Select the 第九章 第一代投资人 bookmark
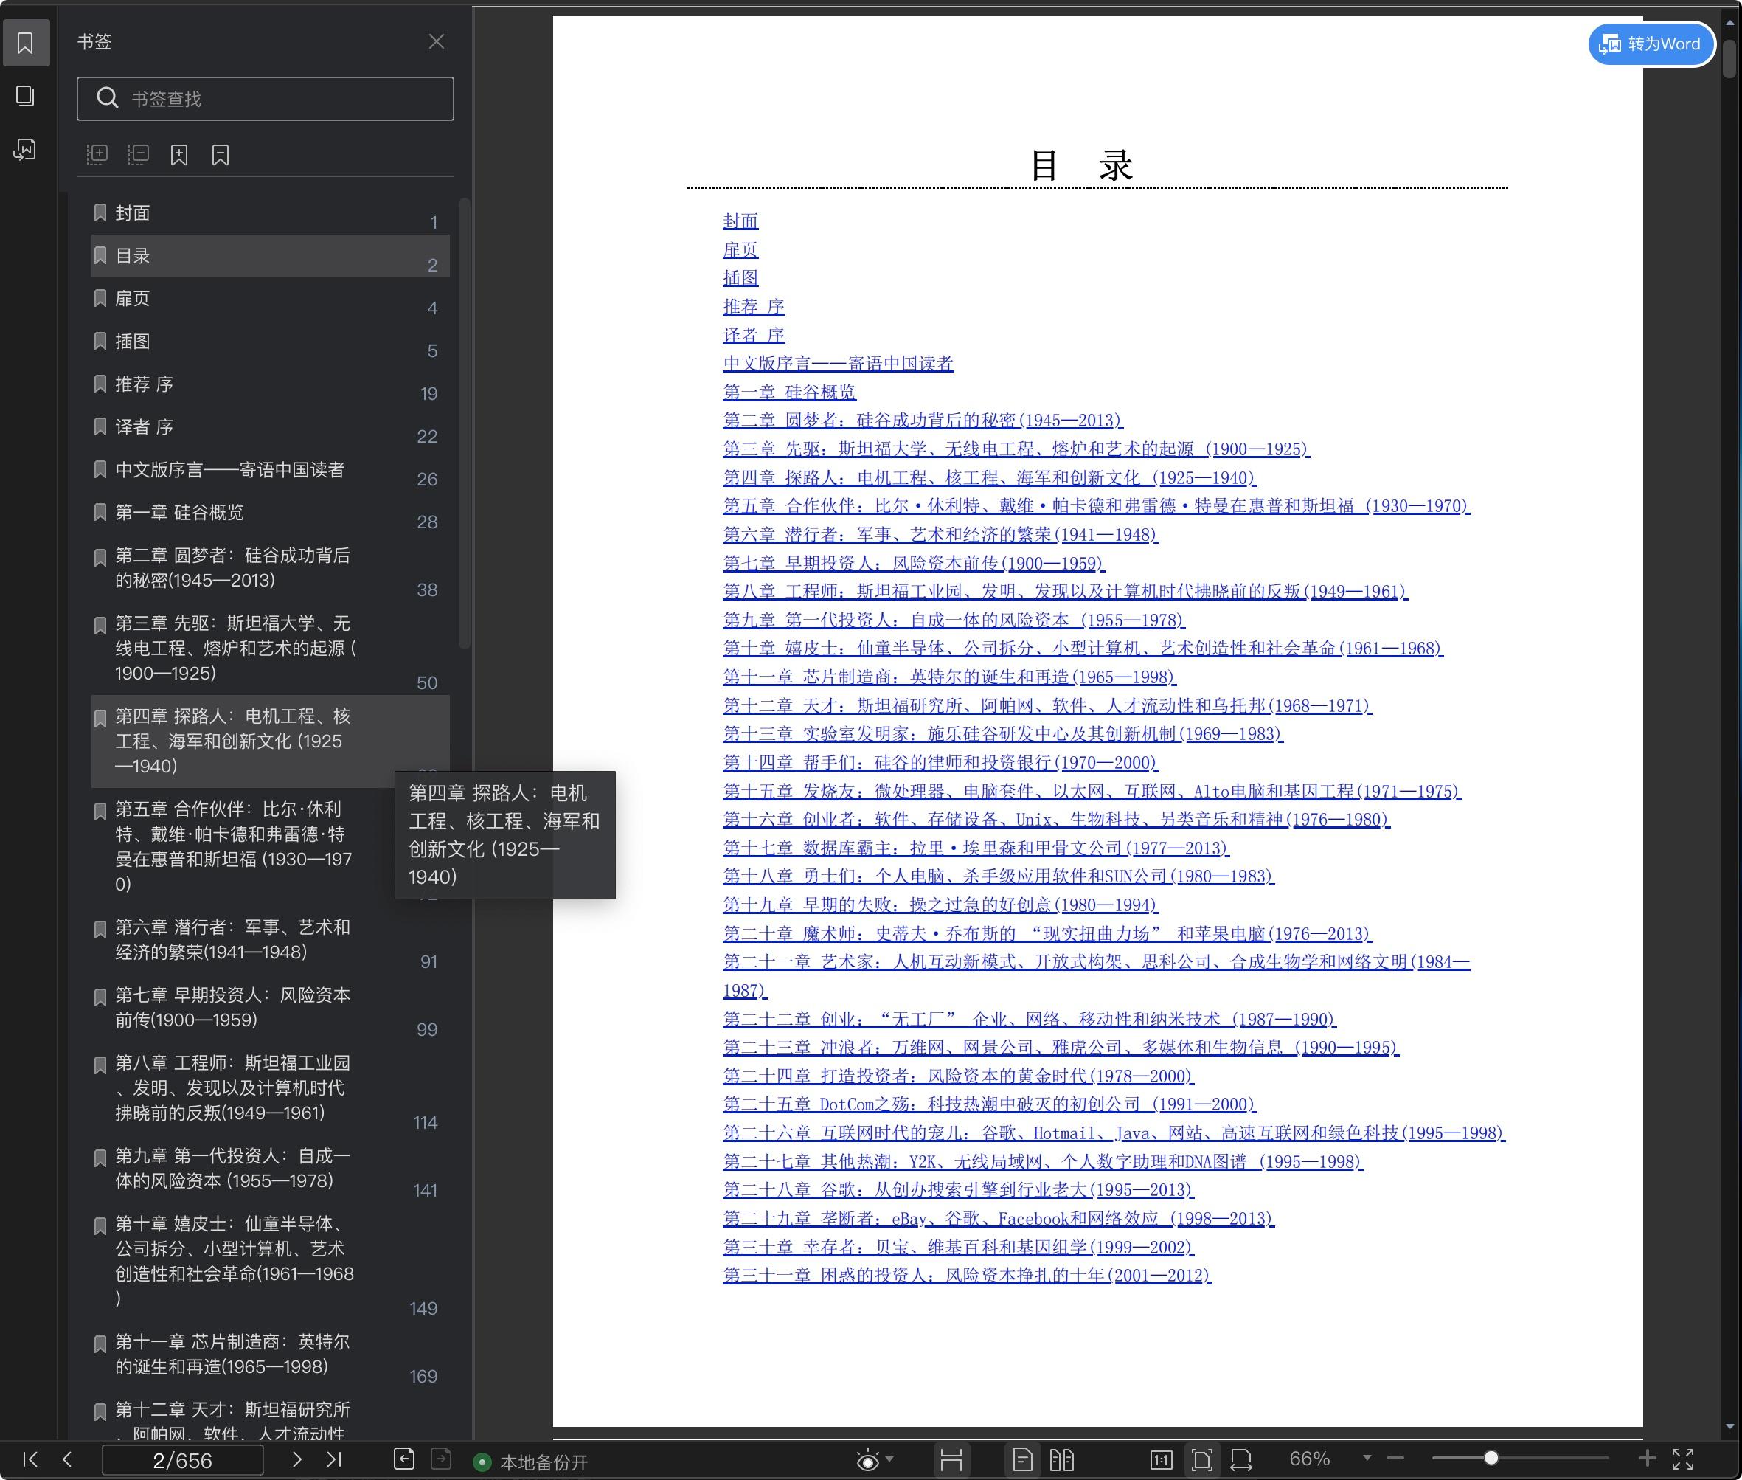 pos(270,1169)
